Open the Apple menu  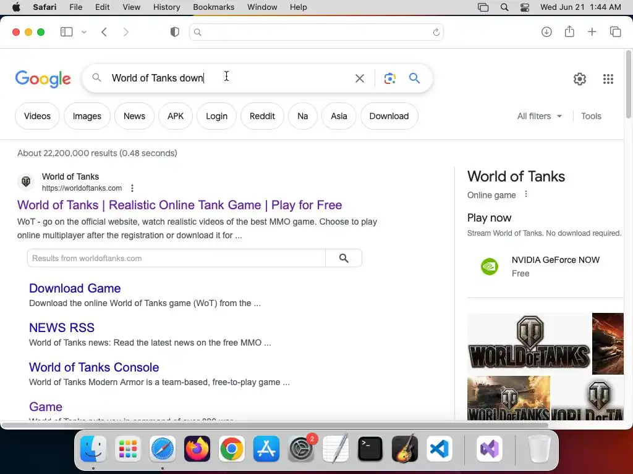click(16, 7)
